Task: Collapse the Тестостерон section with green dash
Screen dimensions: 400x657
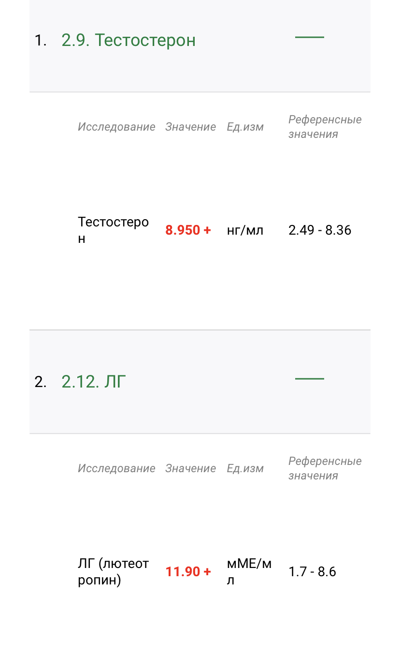Action: tap(309, 37)
